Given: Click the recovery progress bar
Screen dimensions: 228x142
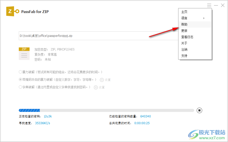Looking at the screenshot, I should (x=106, y=110).
